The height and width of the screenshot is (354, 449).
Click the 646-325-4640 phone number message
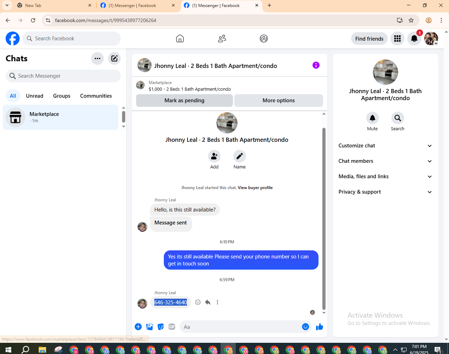[171, 302]
